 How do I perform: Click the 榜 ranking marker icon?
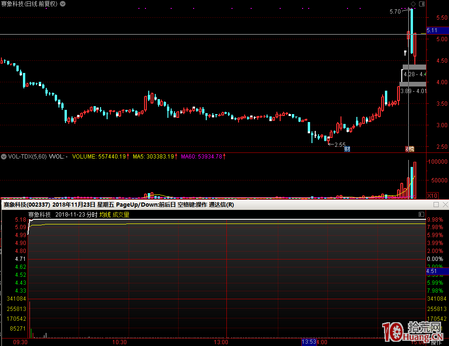[410, 149]
